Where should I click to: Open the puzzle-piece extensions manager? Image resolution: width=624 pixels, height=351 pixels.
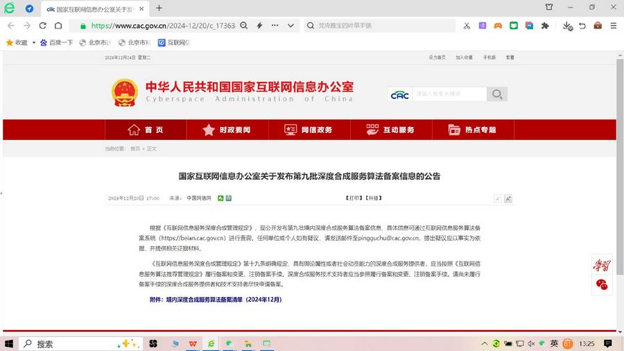(545, 26)
